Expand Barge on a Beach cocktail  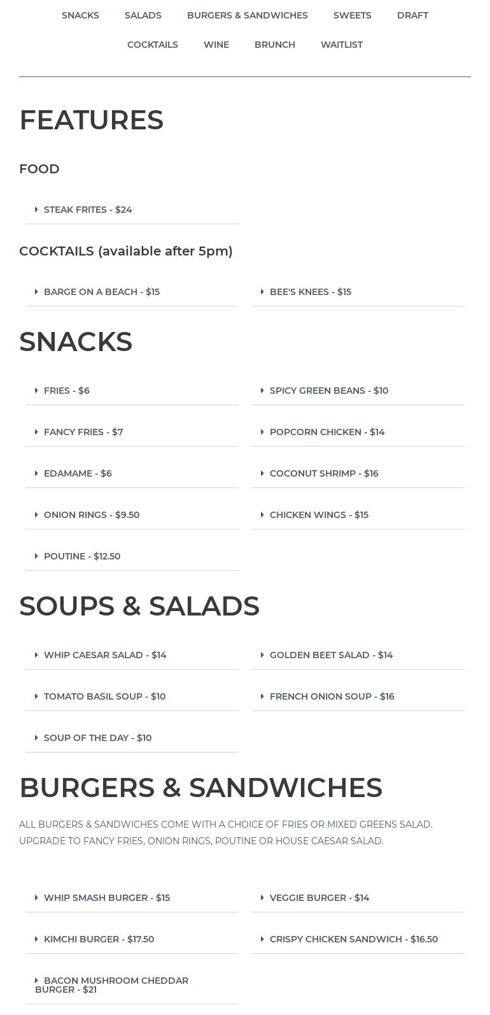132,292
